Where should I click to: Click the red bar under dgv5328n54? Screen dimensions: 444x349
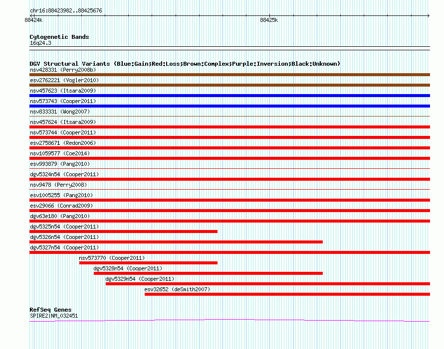coord(208,273)
